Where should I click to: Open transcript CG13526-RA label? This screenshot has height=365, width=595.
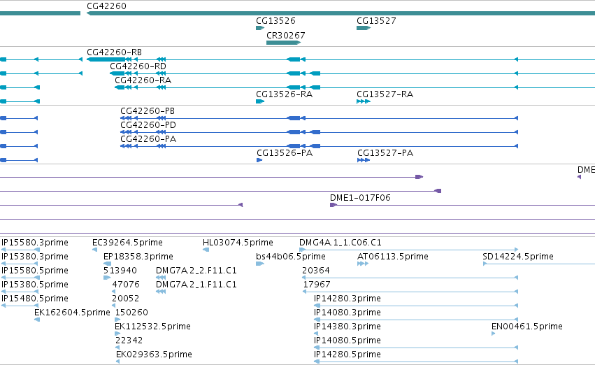point(285,94)
